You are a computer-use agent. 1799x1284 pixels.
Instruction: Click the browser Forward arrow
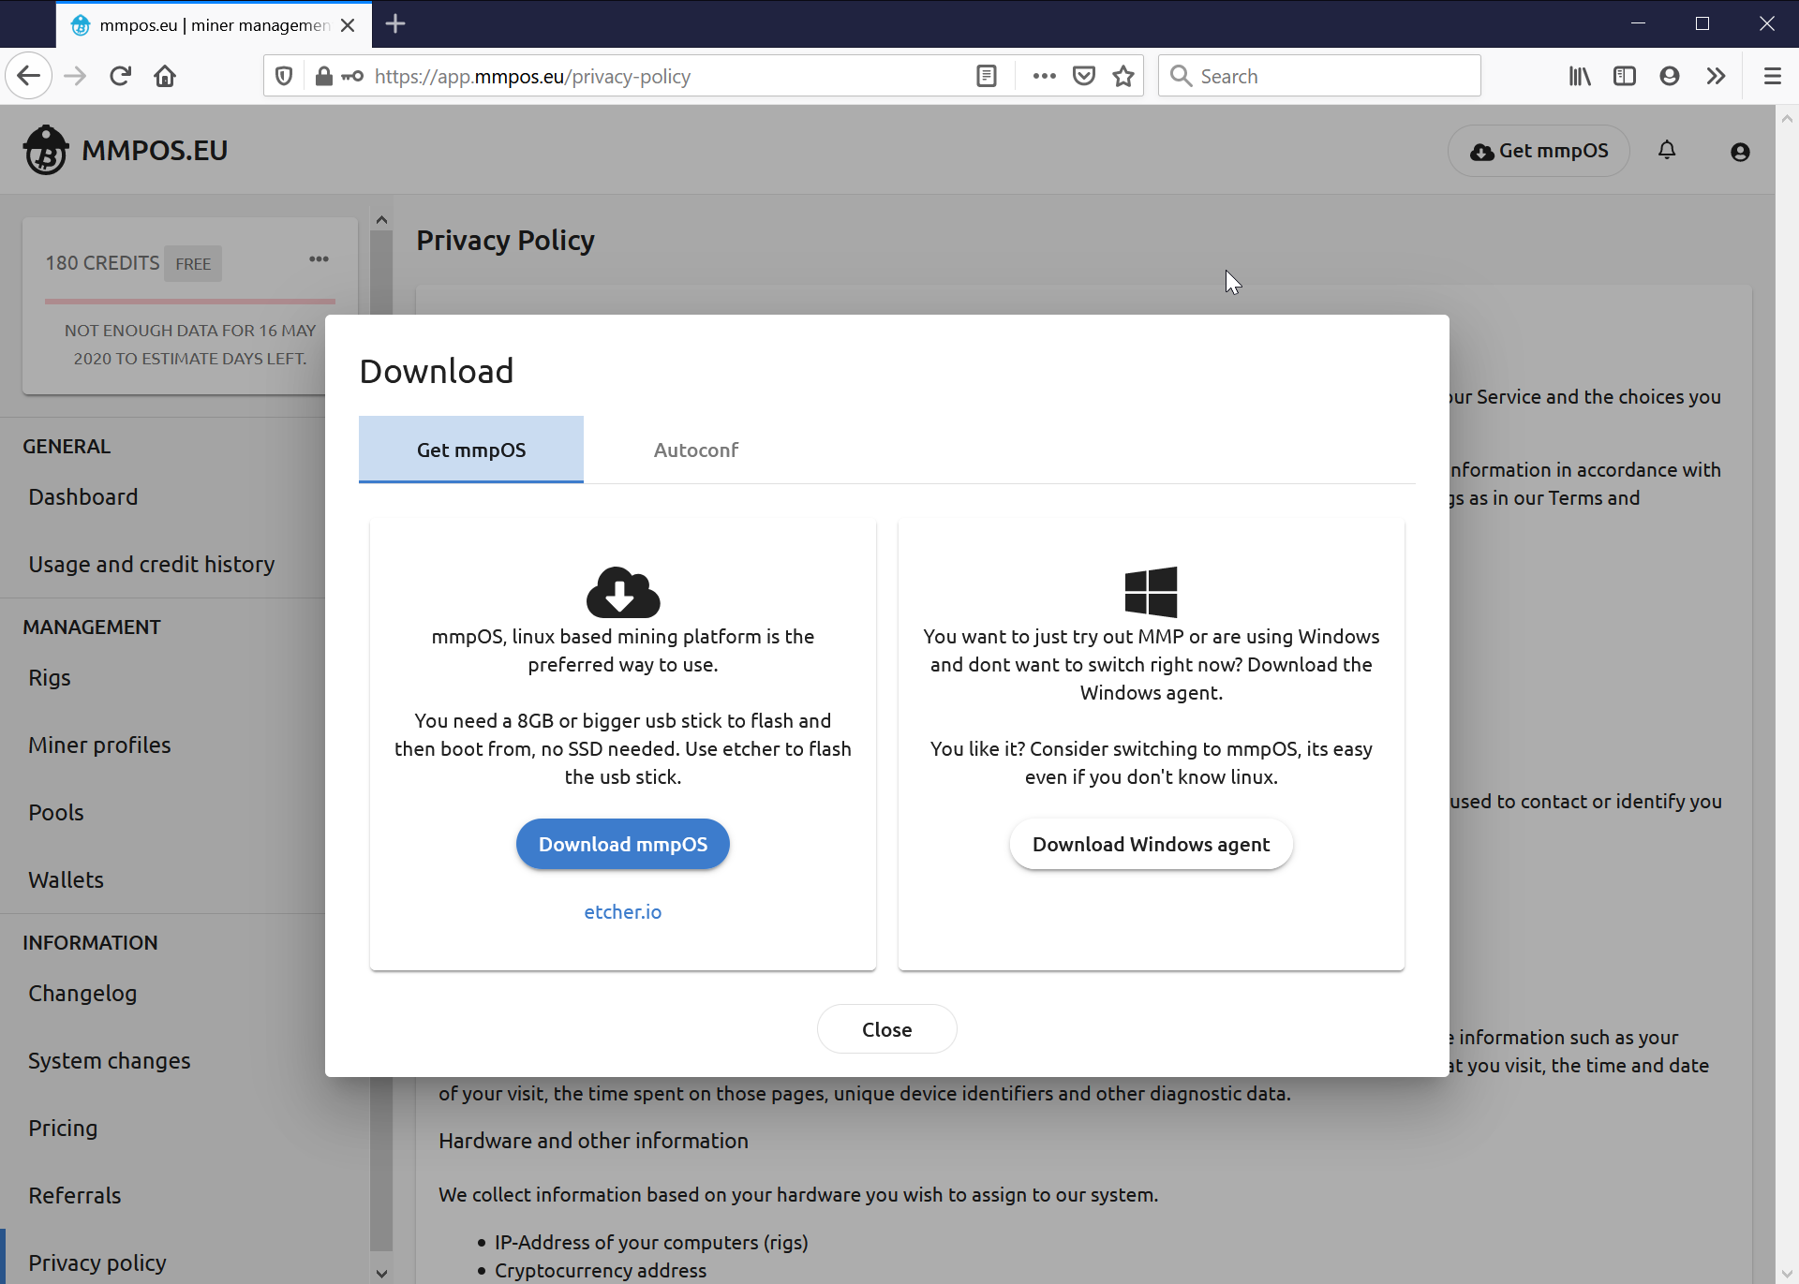[75, 76]
